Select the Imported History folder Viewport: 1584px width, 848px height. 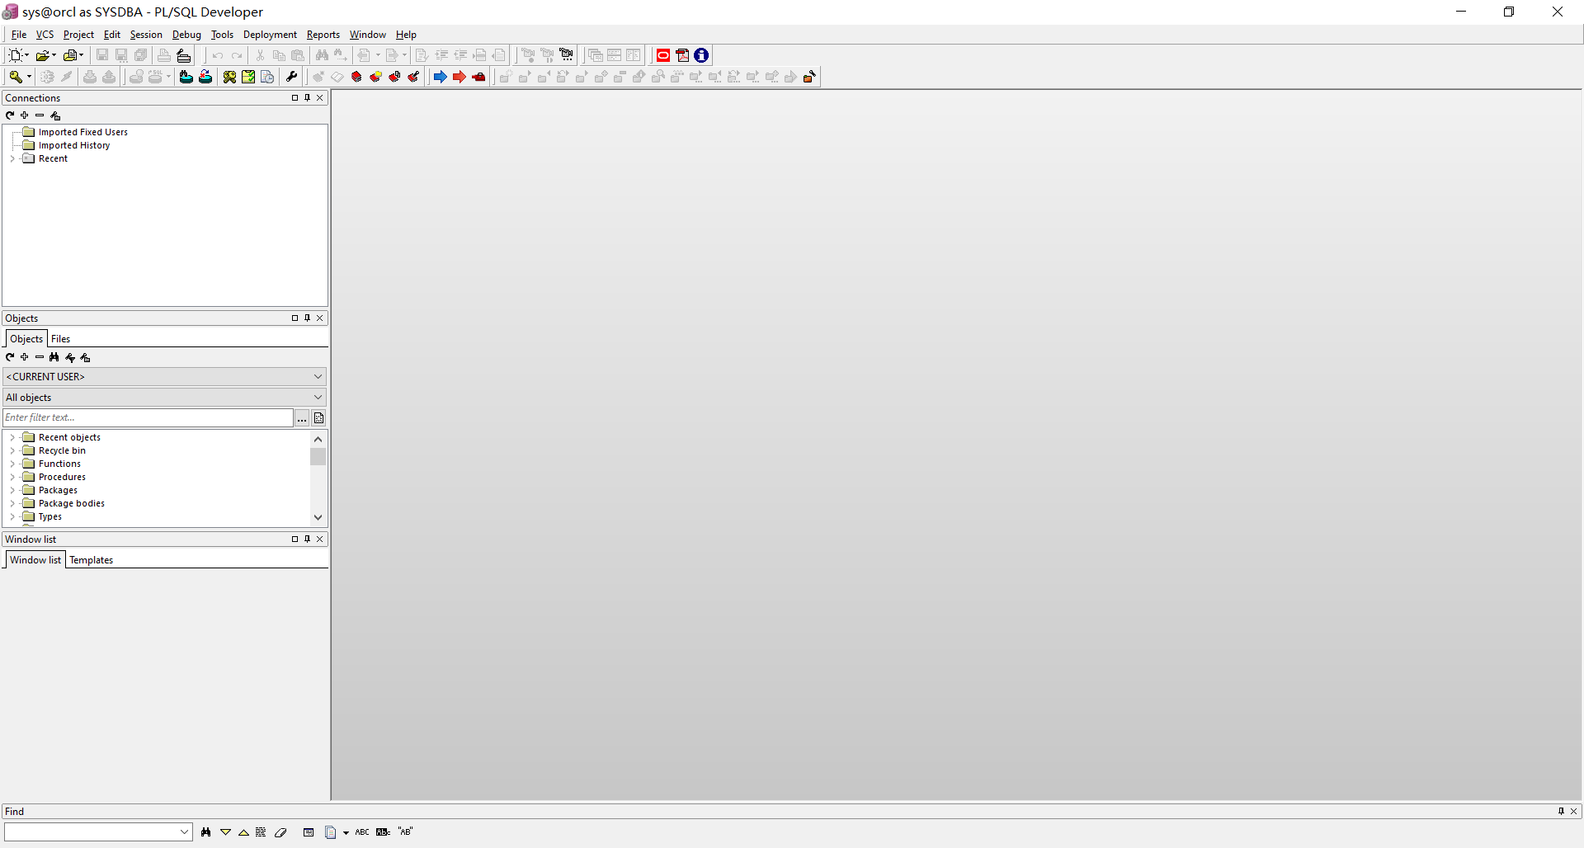coord(74,145)
